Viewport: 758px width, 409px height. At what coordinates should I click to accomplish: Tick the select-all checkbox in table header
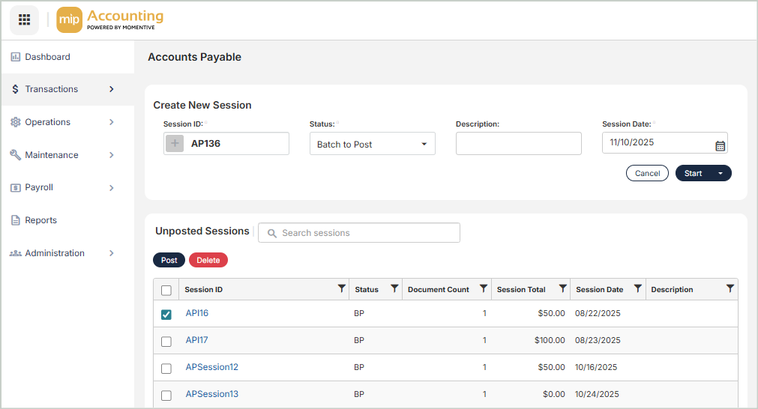pos(166,291)
